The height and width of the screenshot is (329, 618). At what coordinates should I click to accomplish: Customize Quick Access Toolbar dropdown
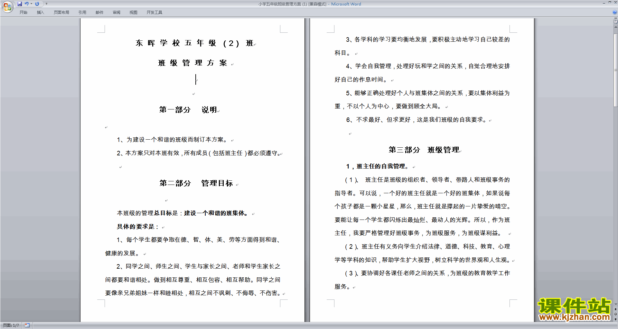(x=47, y=4)
